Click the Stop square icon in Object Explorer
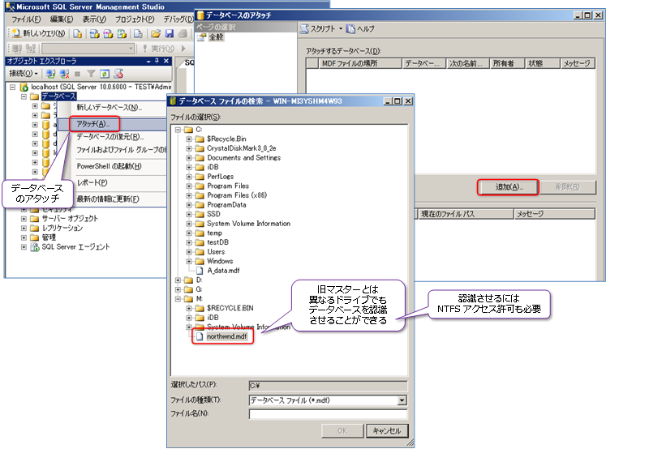The width and height of the screenshot is (649, 449). pyautogui.click(x=77, y=74)
